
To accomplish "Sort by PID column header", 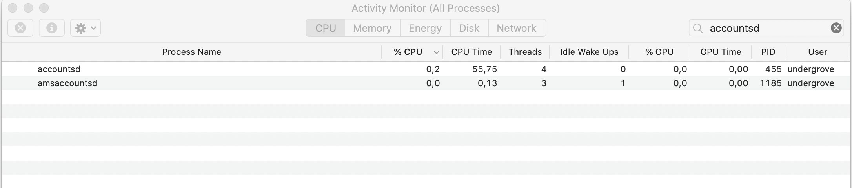I will pos(768,52).
